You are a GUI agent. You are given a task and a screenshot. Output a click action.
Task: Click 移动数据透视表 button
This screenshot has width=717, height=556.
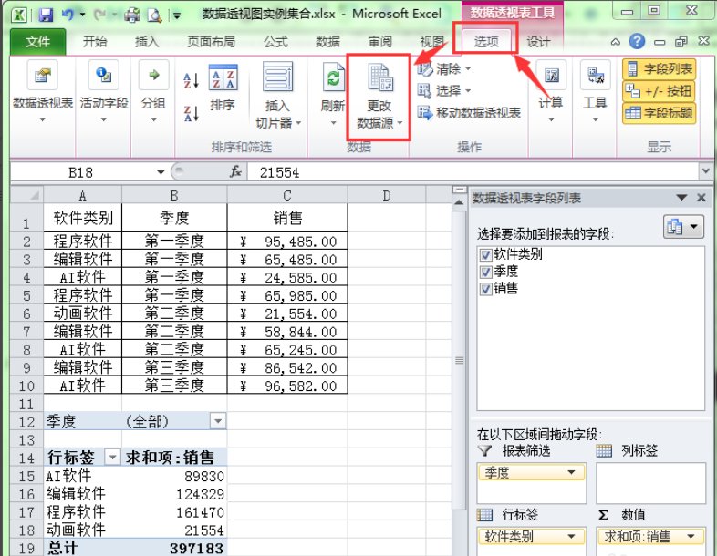point(469,112)
